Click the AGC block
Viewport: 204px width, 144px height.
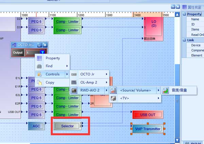[36, 126]
